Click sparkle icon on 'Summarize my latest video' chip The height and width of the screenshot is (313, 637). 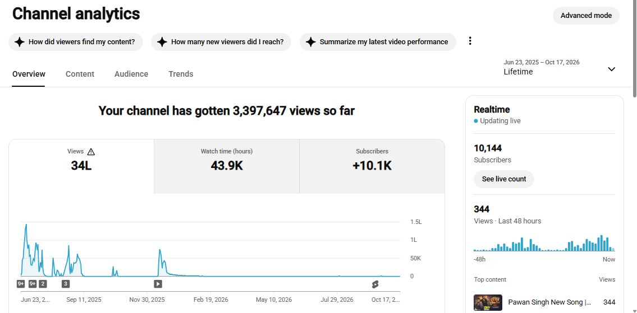point(310,42)
